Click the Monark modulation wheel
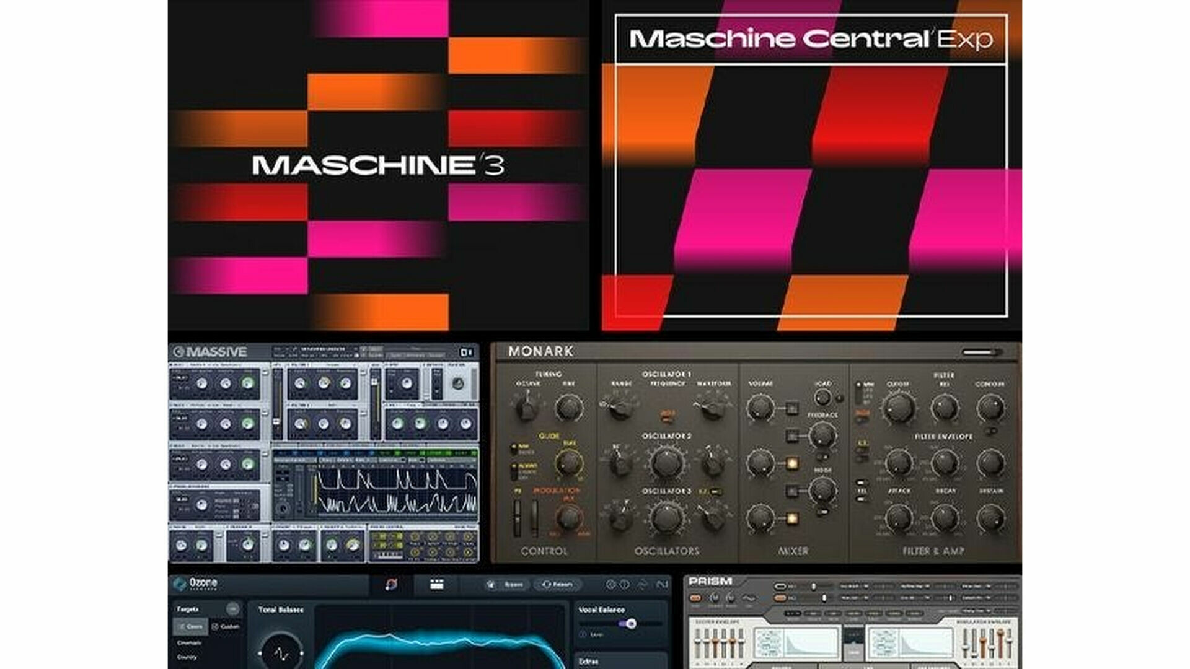 pyautogui.click(x=534, y=517)
